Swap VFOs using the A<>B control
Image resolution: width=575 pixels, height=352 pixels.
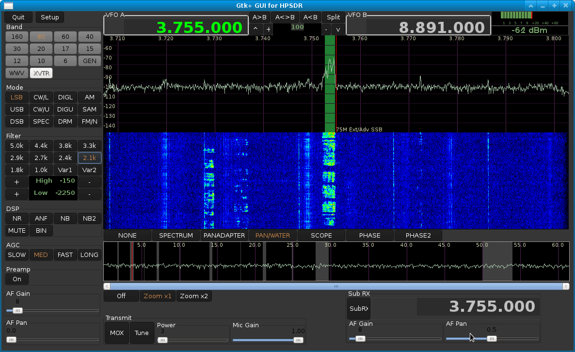click(x=285, y=16)
